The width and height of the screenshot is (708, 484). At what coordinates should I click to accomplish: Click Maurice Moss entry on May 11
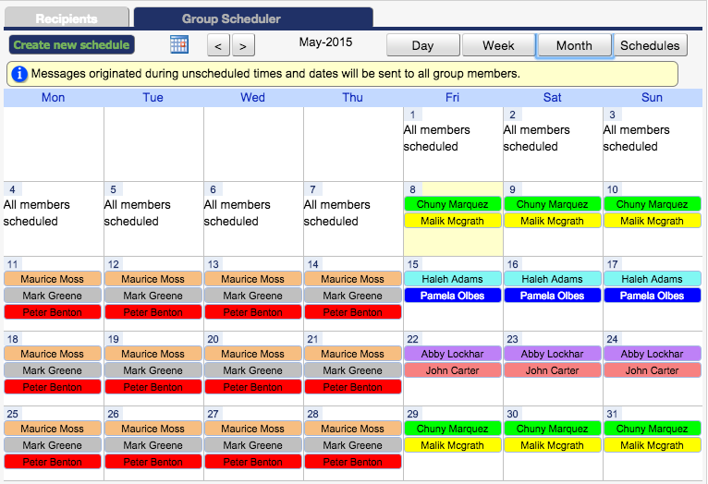pyautogui.click(x=53, y=279)
